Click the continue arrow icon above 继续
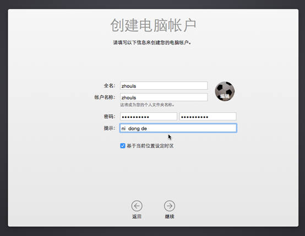 tap(170, 206)
